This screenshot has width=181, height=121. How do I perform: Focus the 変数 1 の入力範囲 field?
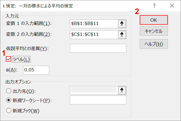pyautogui.click(x=94, y=24)
